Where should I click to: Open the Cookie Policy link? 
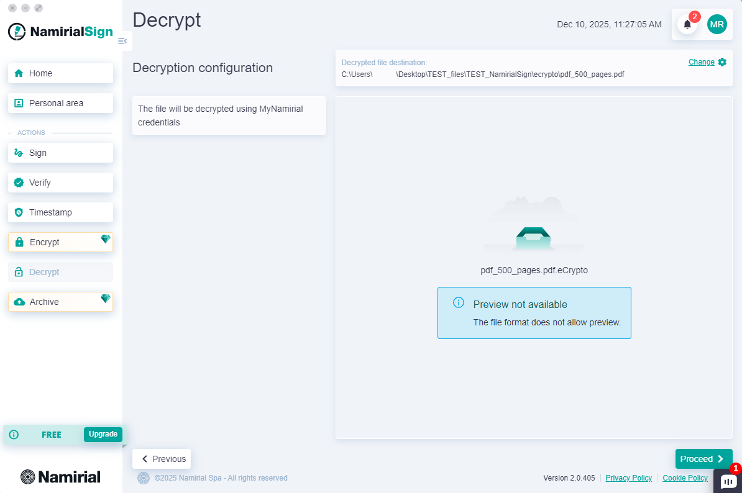685,478
